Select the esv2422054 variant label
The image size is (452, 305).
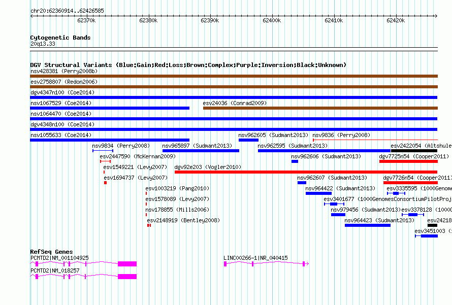pos(421,146)
